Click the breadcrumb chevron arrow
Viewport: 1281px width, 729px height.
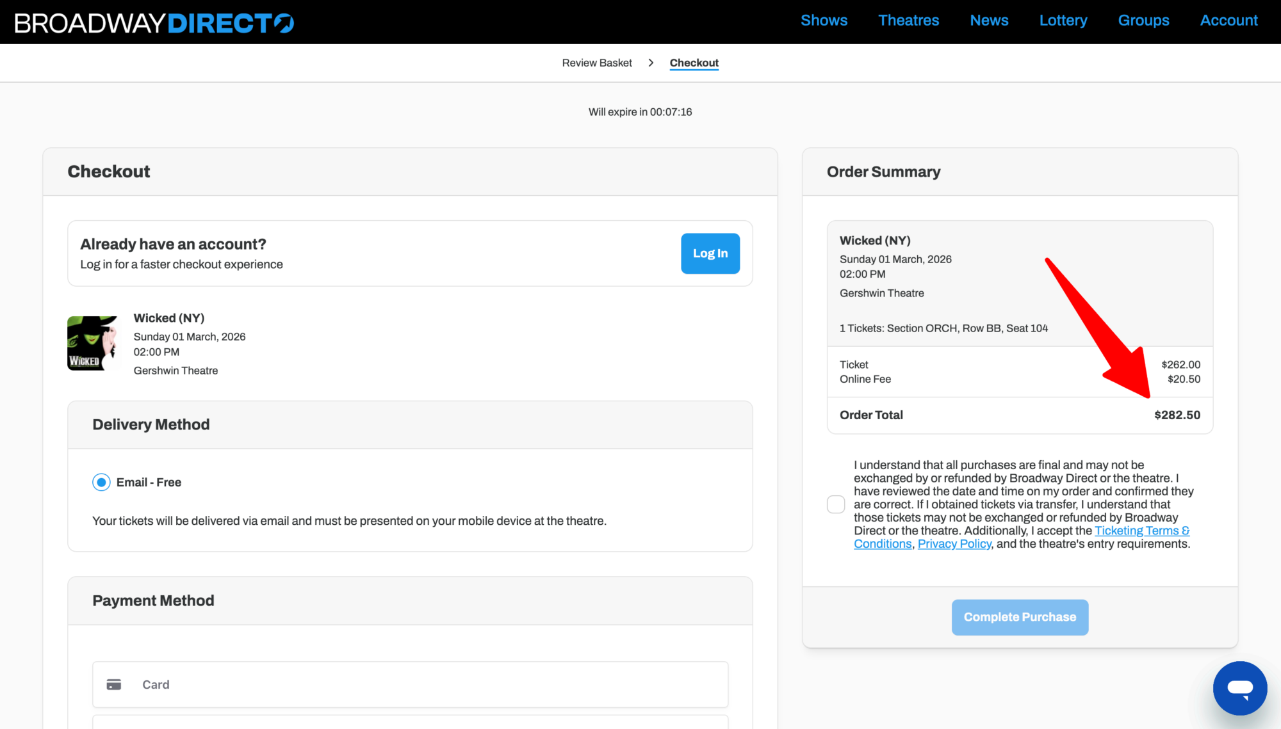point(651,63)
